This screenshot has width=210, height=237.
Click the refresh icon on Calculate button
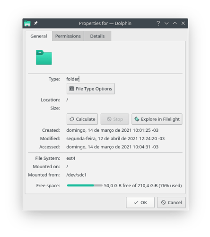point(72,119)
